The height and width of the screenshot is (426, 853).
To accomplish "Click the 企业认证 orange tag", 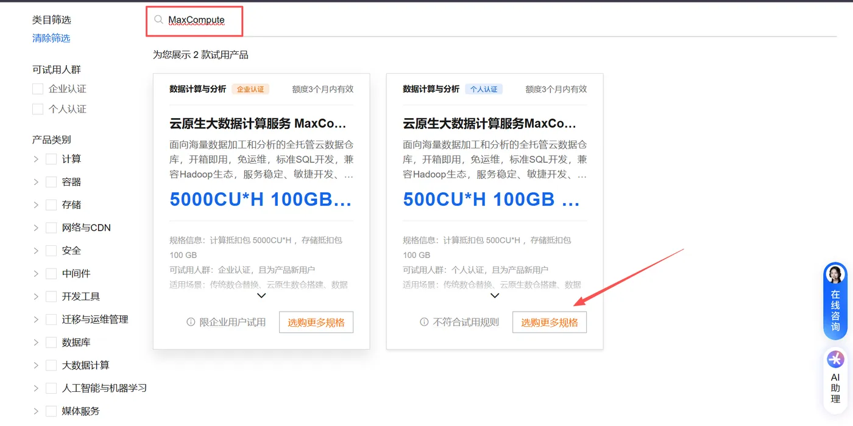I will click(x=250, y=89).
